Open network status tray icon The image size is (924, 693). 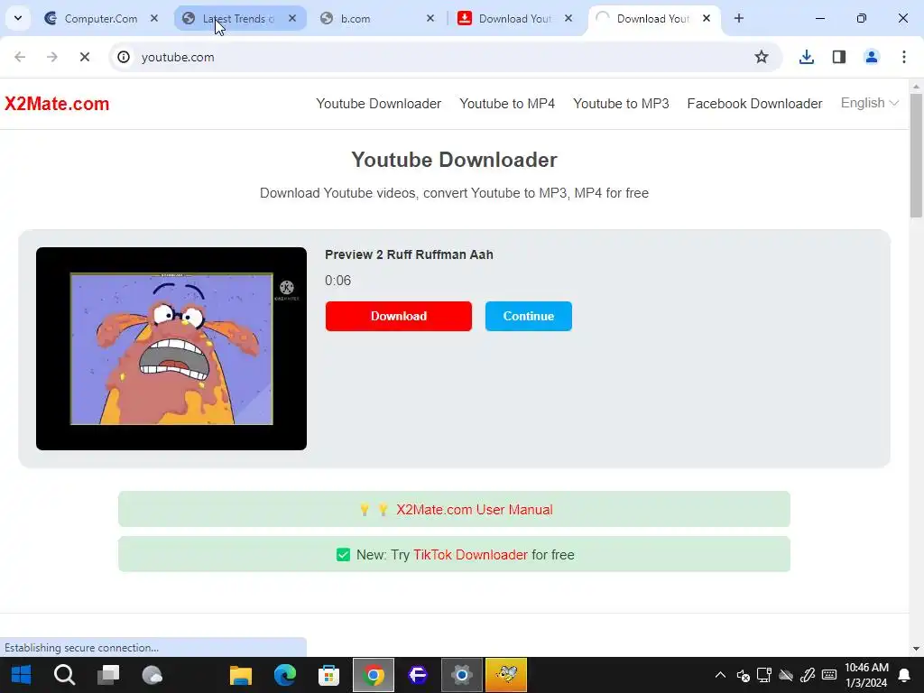pyautogui.click(x=764, y=675)
